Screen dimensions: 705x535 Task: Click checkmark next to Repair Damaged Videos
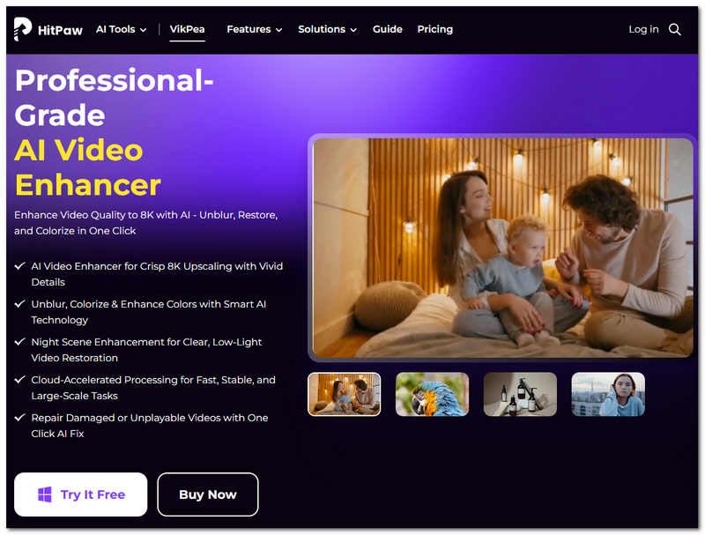tap(20, 418)
